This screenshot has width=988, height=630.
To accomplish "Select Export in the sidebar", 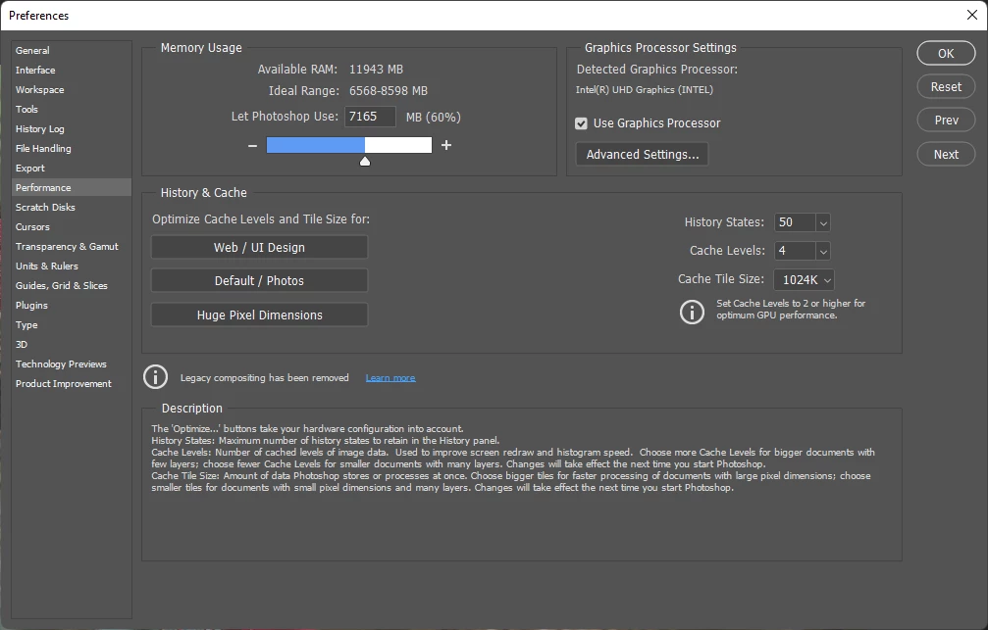I will pyautogui.click(x=71, y=169).
